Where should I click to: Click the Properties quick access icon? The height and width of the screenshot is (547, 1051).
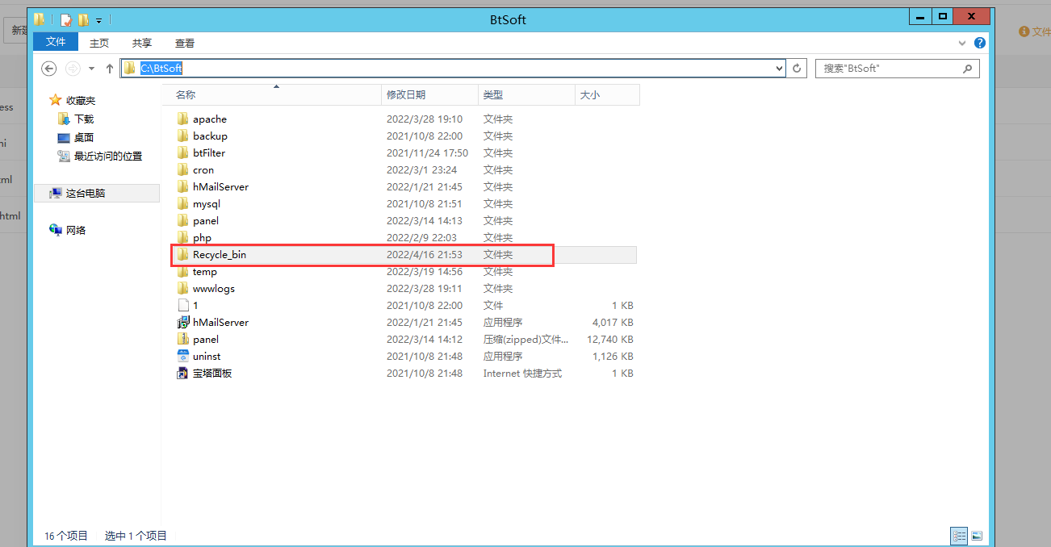coord(65,19)
